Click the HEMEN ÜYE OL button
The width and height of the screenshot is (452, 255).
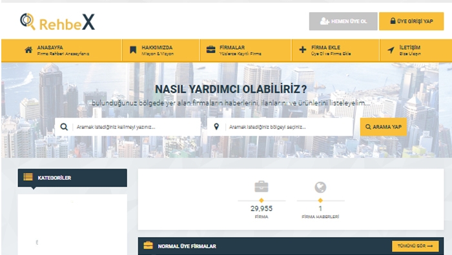click(x=343, y=21)
